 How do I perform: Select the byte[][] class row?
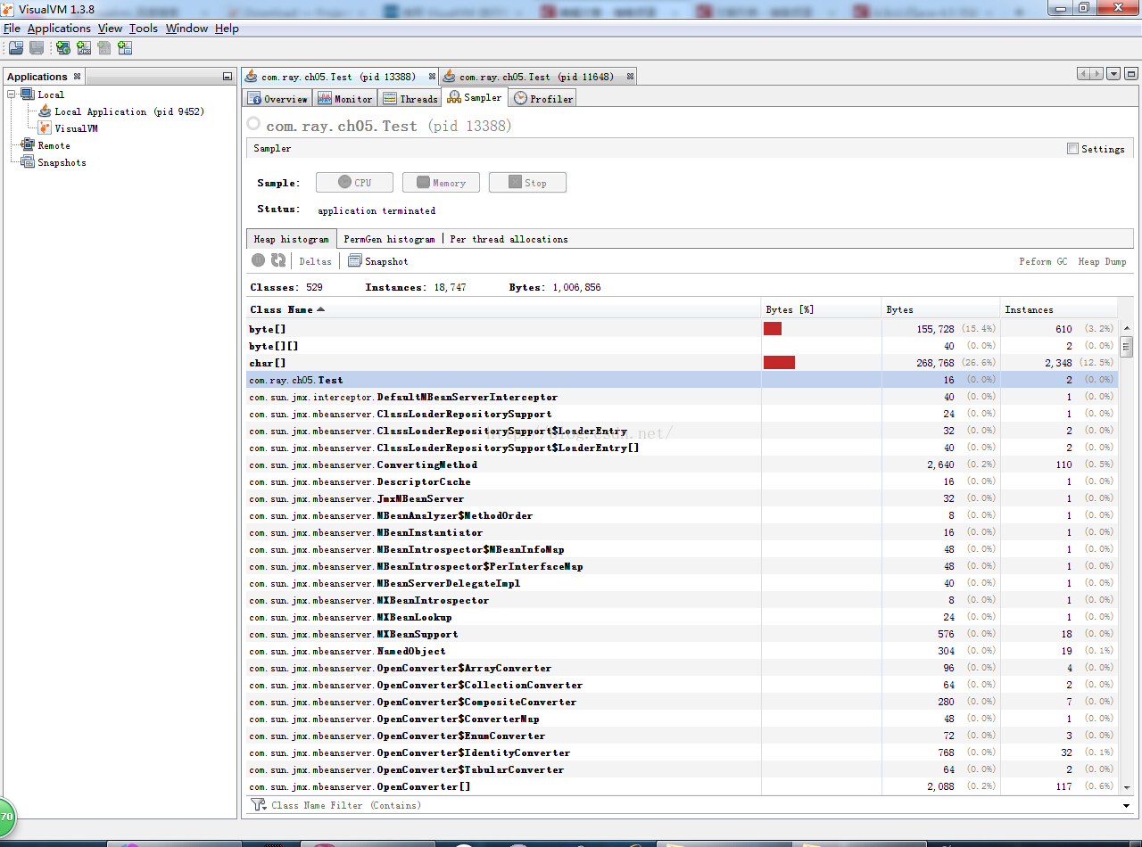coord(682,346)
